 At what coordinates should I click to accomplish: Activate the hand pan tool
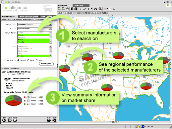(x=67, y=9)
